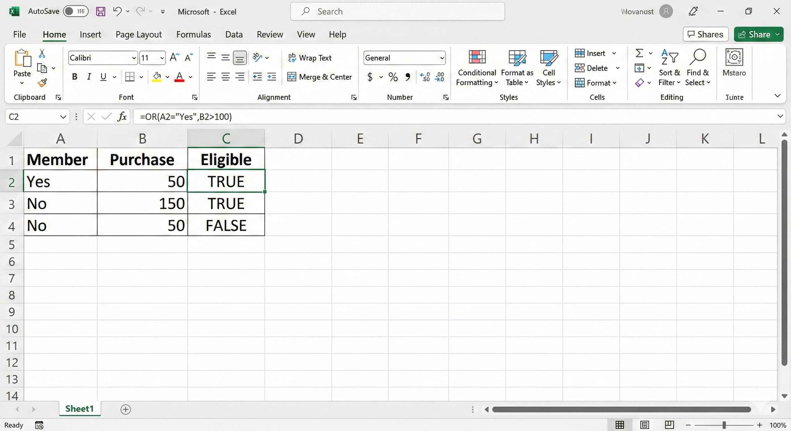Enable Wrap Text for the cell
791x431 pixels.
[310, 58]
